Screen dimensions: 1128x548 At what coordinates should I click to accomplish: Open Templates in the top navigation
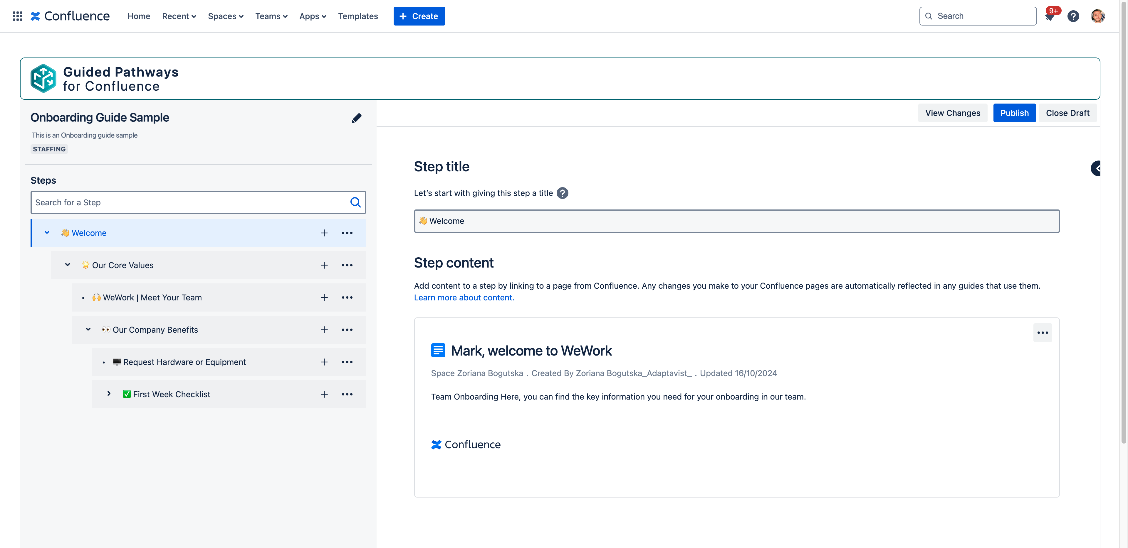pyautogui.click(x=358, y=16)
